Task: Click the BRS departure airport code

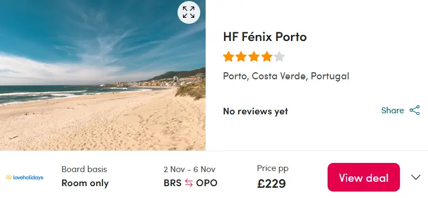Action: tap(173, 183)
